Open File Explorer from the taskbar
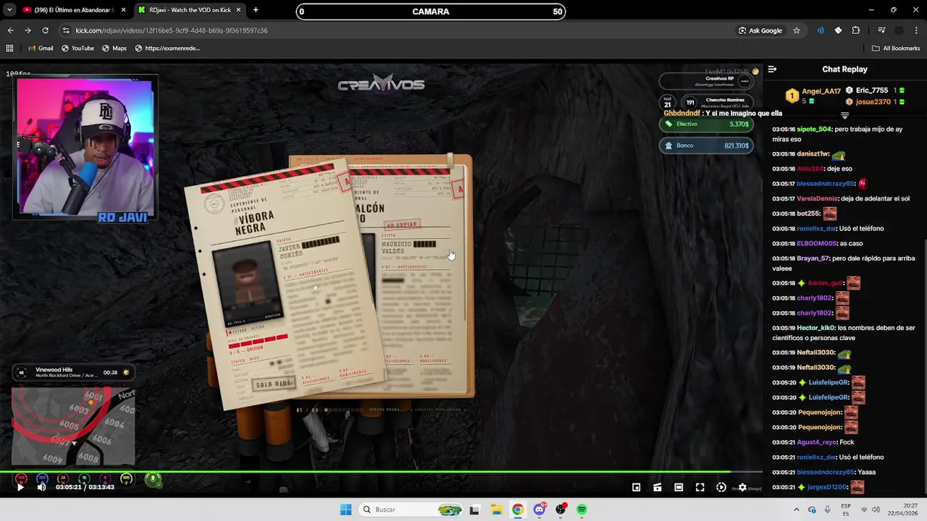Viewport: 927px width, 521px height. (x=496, y=509)
